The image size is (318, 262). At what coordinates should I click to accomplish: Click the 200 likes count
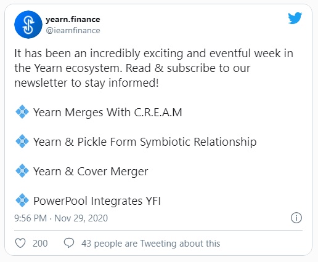coord(40,244)
